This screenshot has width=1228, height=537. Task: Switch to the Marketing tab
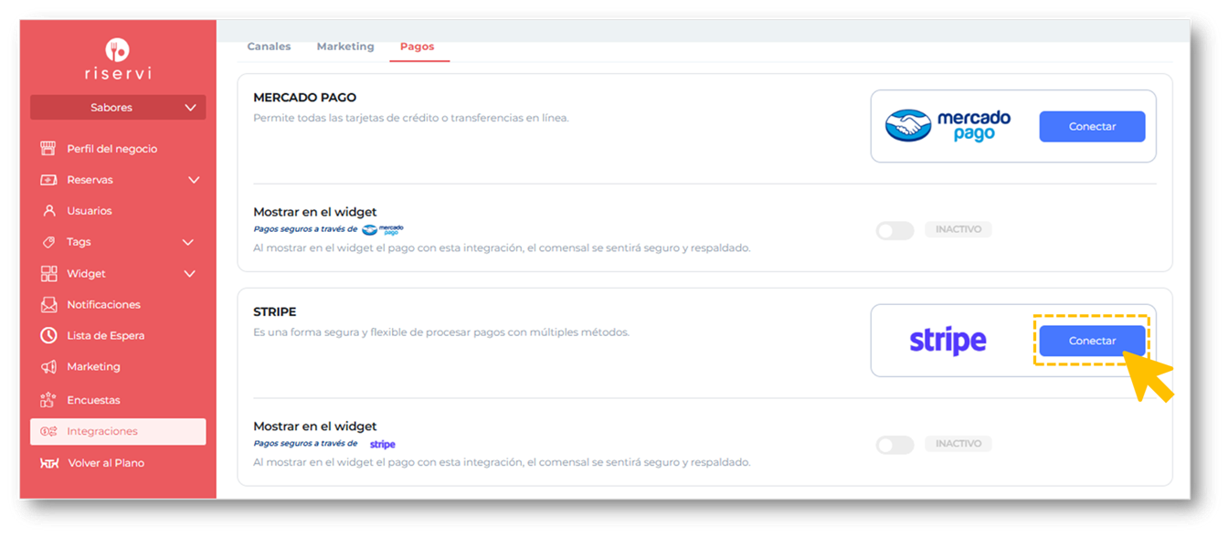[345, 47]
